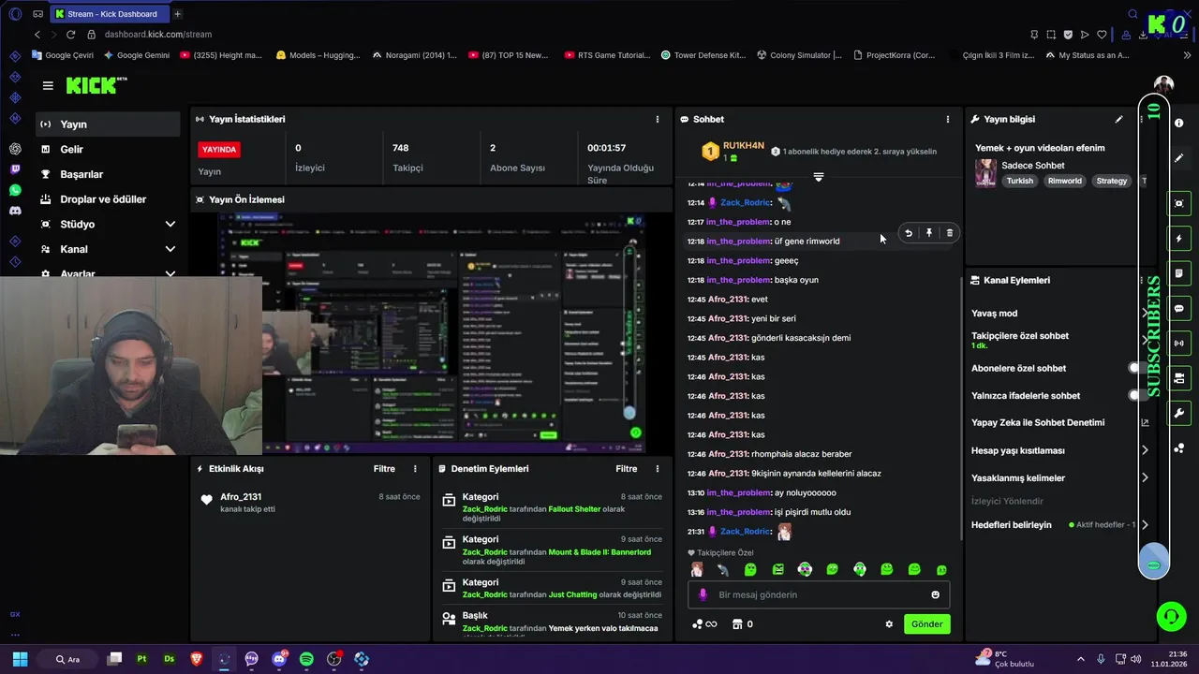Viewport: 1199px width, 674px height.
Task: Click the Strategy tag
Action: (1111, 181)
